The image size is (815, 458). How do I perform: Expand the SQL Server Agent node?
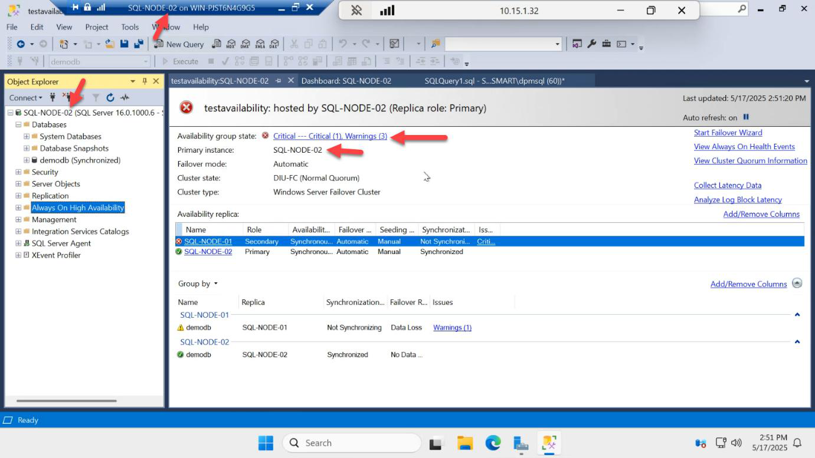click(18, 243)
